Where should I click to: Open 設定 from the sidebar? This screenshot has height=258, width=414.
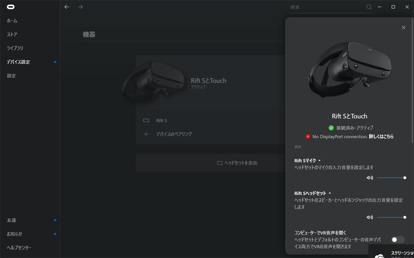point(11,76)
